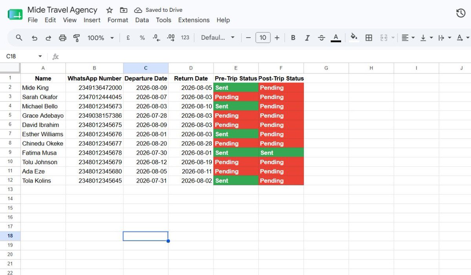The image size is (471, 275).
Task: Open the fill color picker
Action: click(x=354, y=38)
